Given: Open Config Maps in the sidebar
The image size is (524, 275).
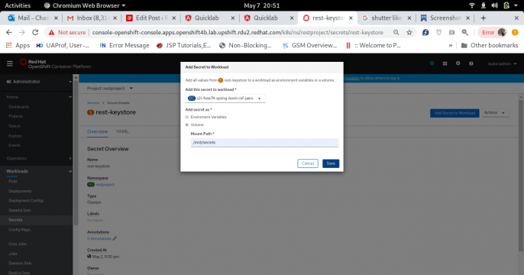Looking at the screenshot, I should 19,230.
